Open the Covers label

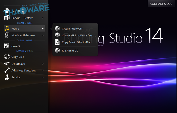click(16, 46)
